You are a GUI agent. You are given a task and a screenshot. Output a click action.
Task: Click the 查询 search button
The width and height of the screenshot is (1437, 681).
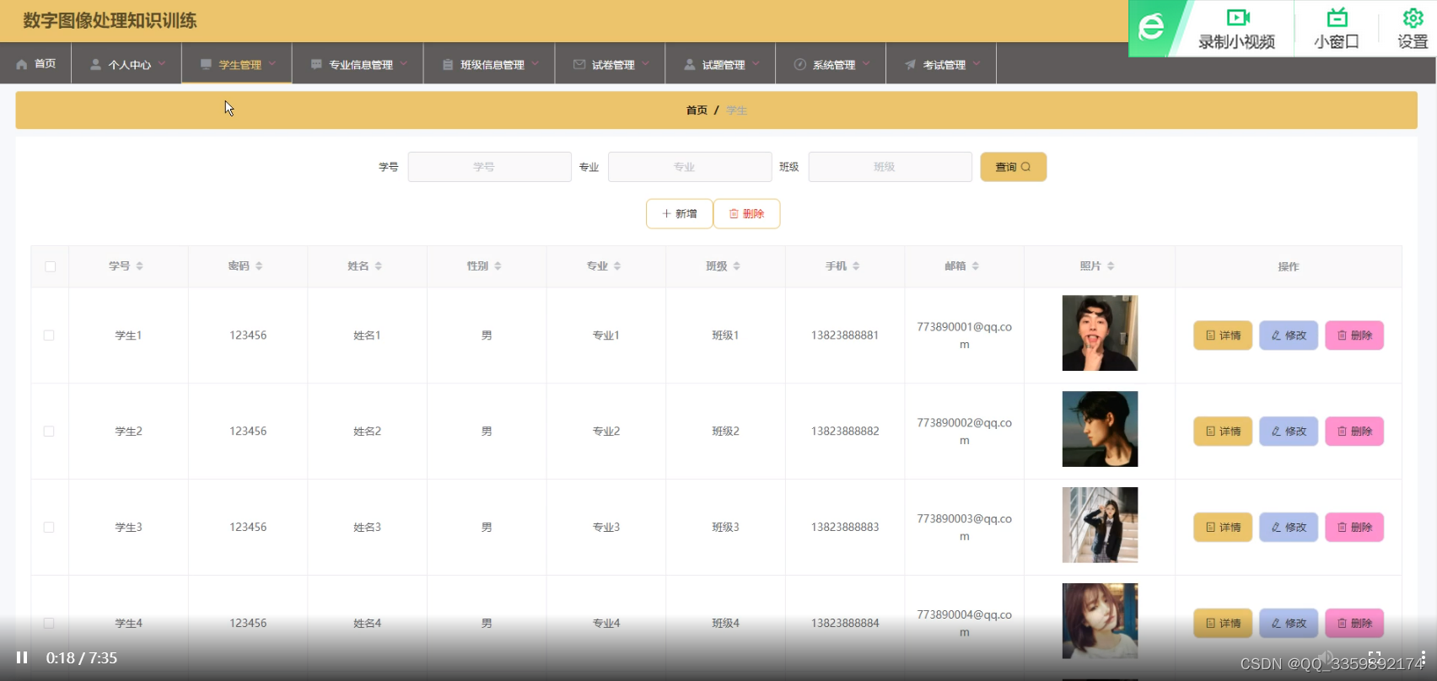point(1013,167)
